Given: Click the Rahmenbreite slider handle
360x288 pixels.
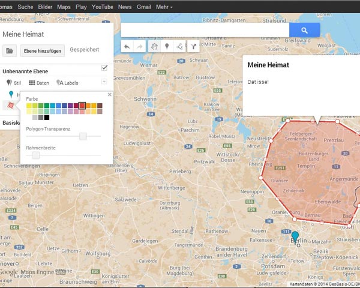Looking at the screenshot, I should coord(35,155).
